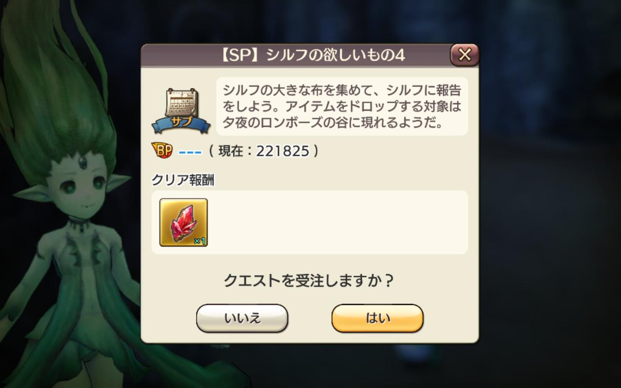Select the red crystal reward item
The image size is (621, 388).
coord(183,223)
